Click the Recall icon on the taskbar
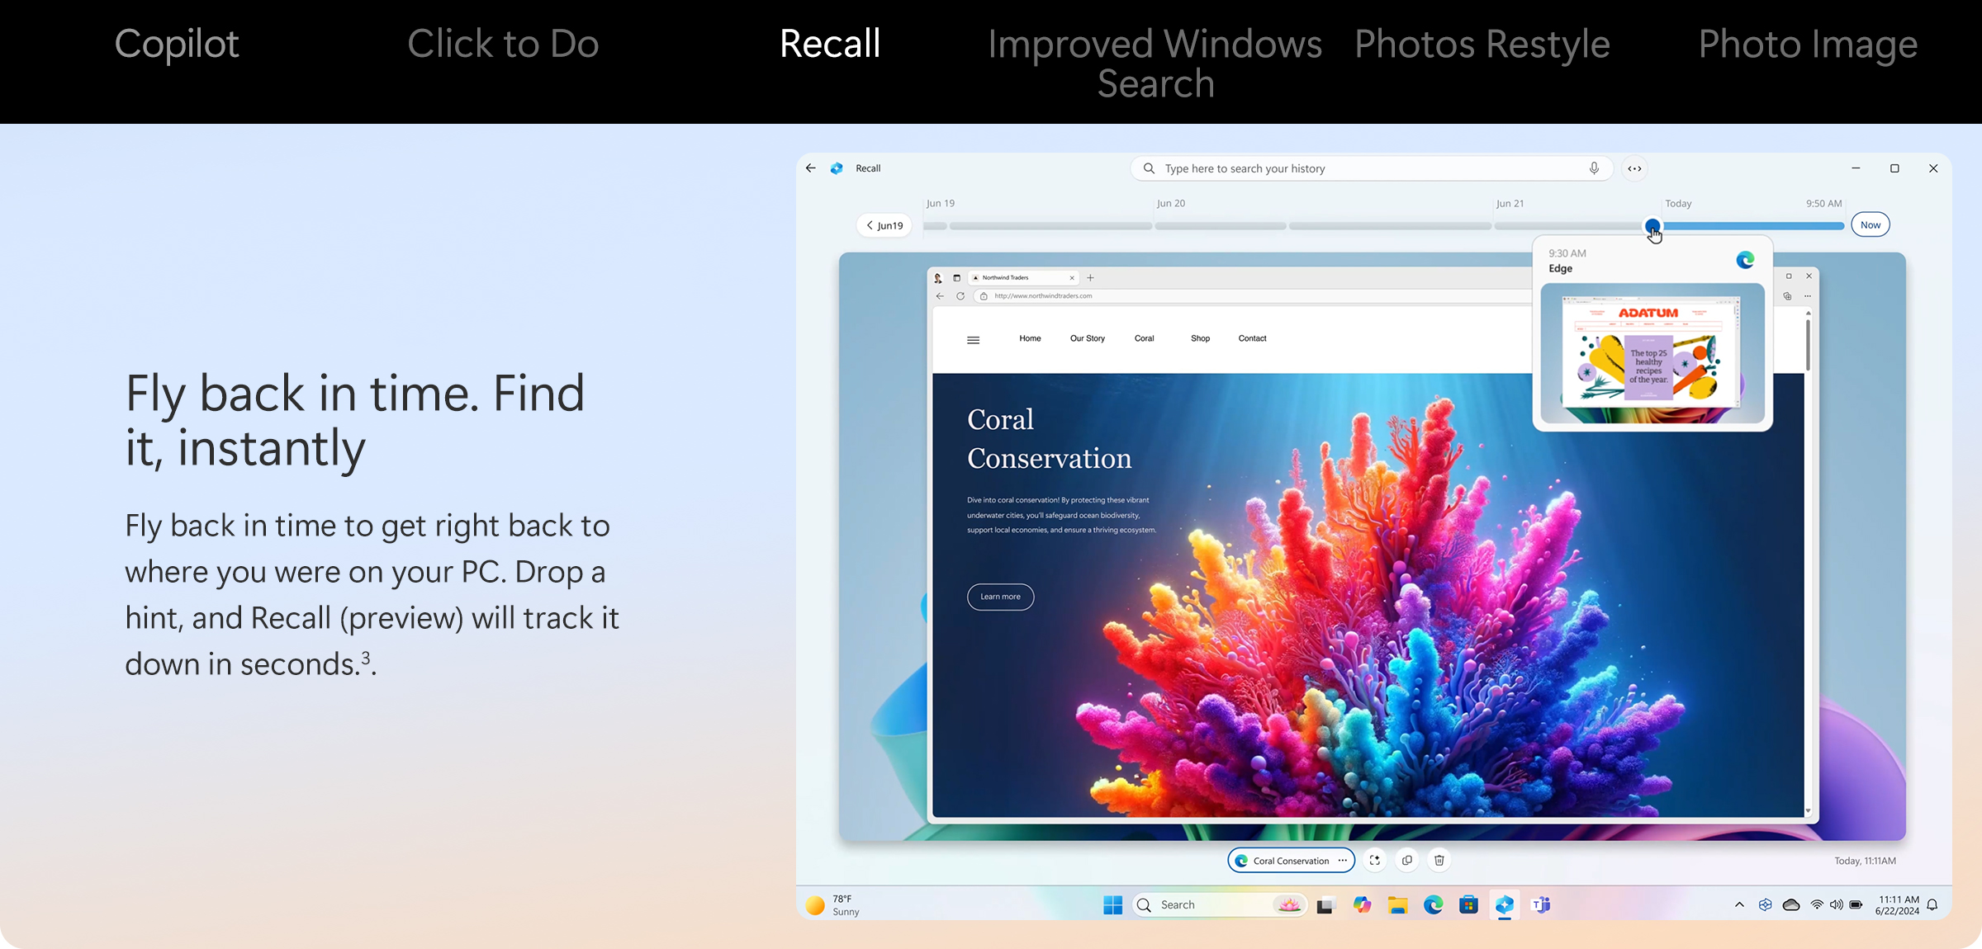1982x949 pixels. tap(1505, 905)
